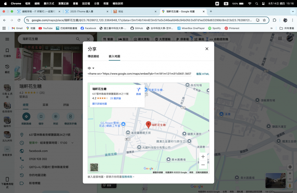Click the search magnifier in Maps search box
The width and height of the screenshot is (297, 193).
click(78, 39)
